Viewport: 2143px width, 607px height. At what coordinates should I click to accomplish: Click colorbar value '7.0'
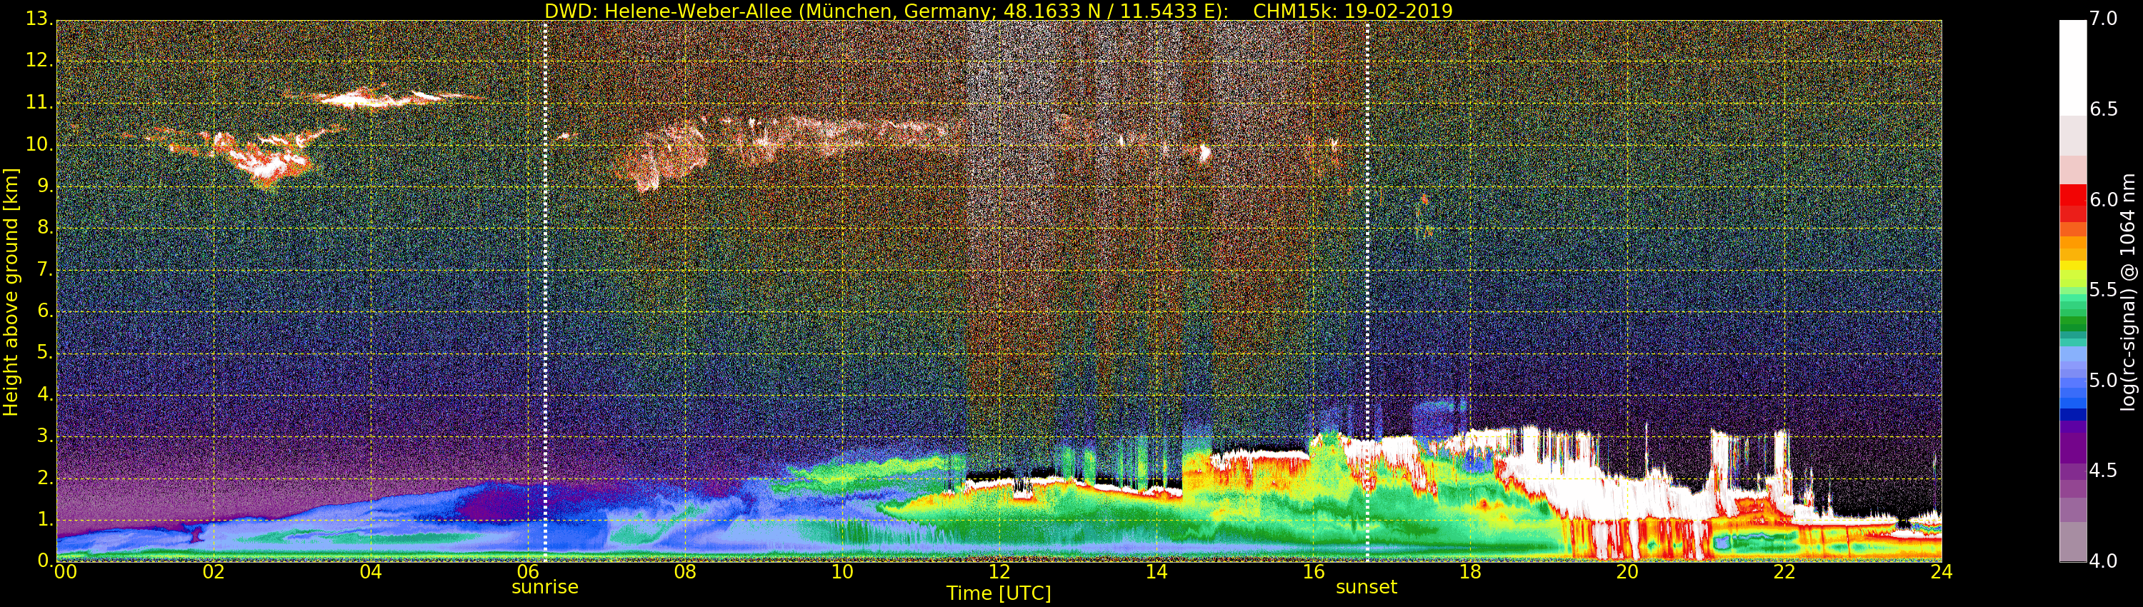(x=2103, y=19)
